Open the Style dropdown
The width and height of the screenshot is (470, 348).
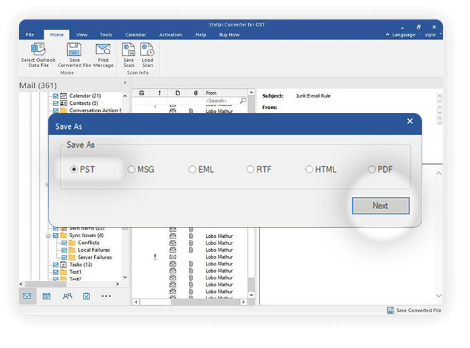pyautogui.click(x=430, y=35)
